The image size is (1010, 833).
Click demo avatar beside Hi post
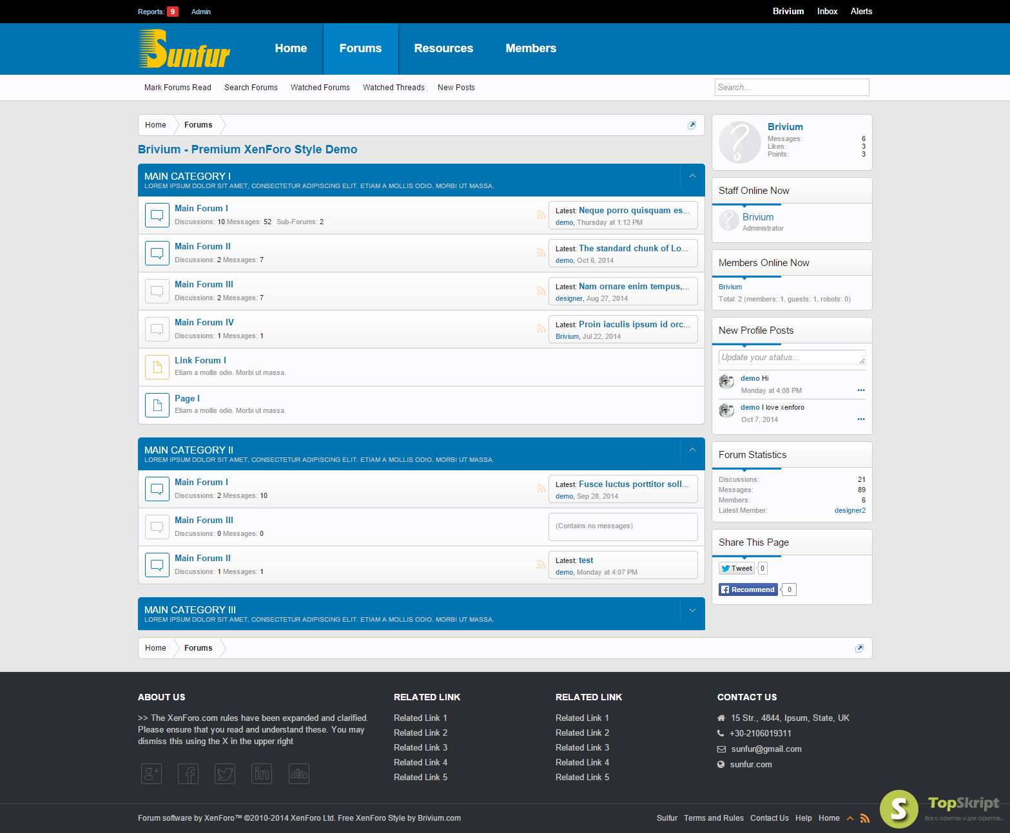click(726, 381)
